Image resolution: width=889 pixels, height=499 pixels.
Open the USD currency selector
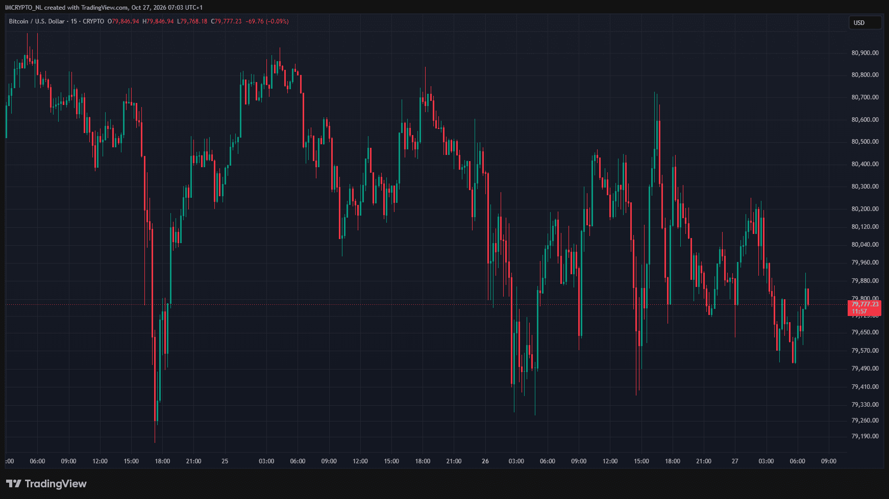coord(865,22)
